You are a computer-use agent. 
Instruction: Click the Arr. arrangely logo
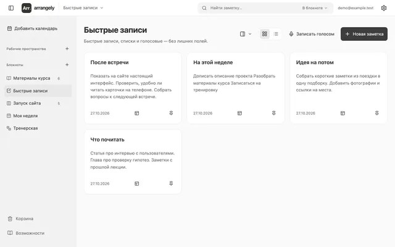pos(38,8)
